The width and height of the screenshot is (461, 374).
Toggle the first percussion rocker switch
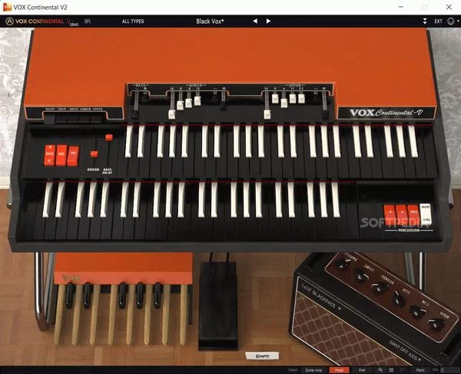(x=390, y=215)
